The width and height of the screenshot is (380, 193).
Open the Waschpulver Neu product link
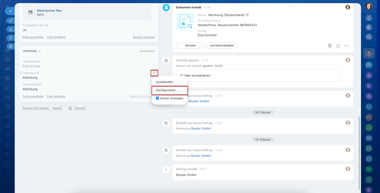pos(49,10)
